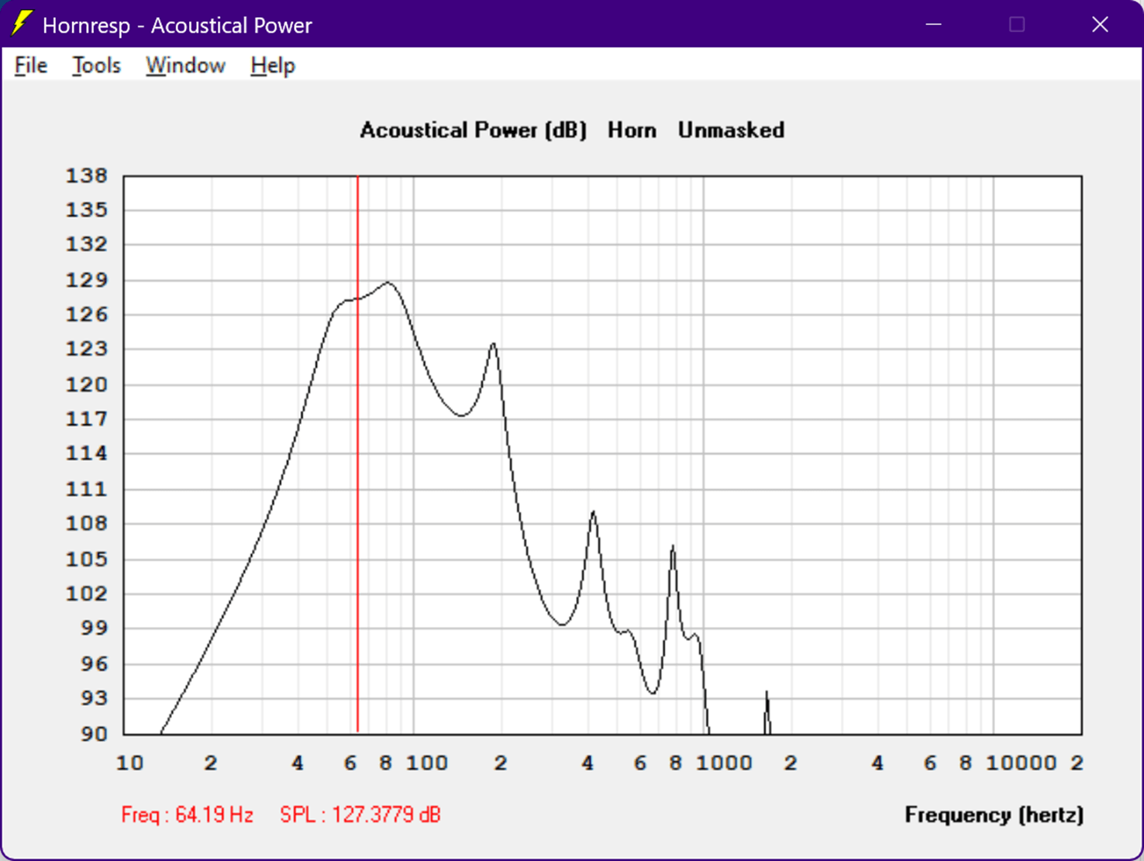Image resolution: width=1144 pixels, height=861 pixels.
Task: Click the disabled maximize button
Action: (1017, 25)
